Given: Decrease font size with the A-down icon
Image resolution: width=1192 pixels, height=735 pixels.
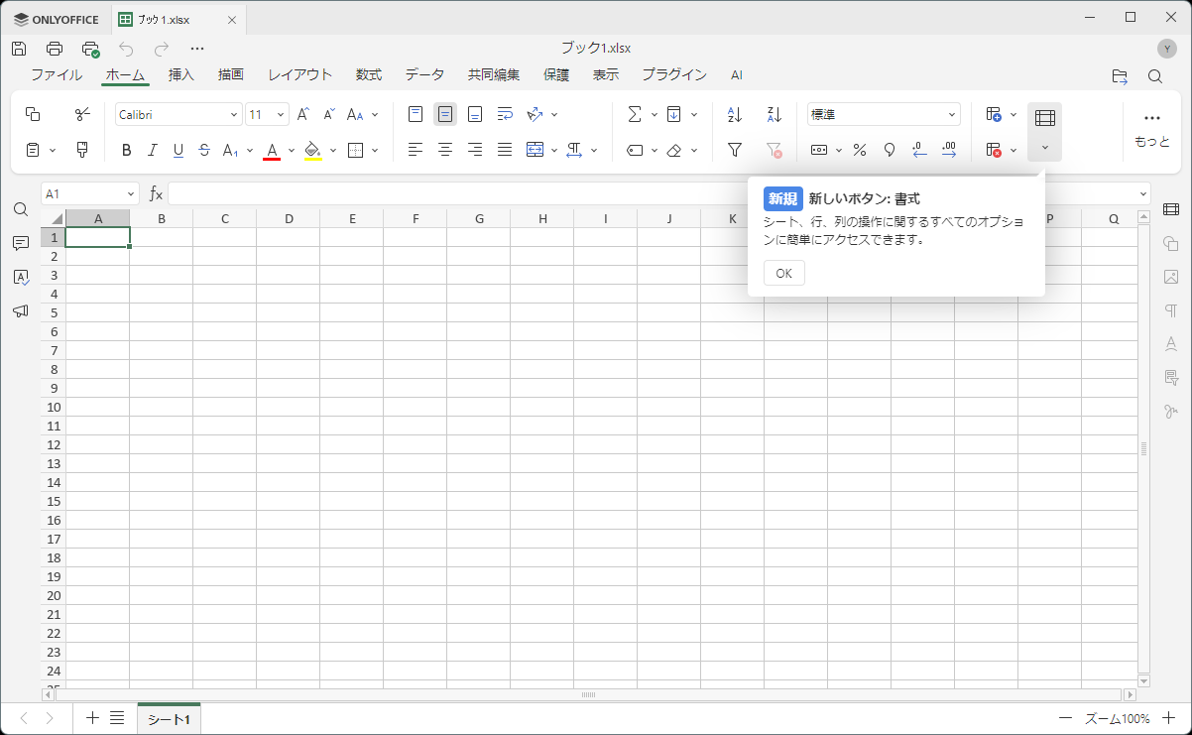Looking at the screenshot, I should [x=329, y=115].
